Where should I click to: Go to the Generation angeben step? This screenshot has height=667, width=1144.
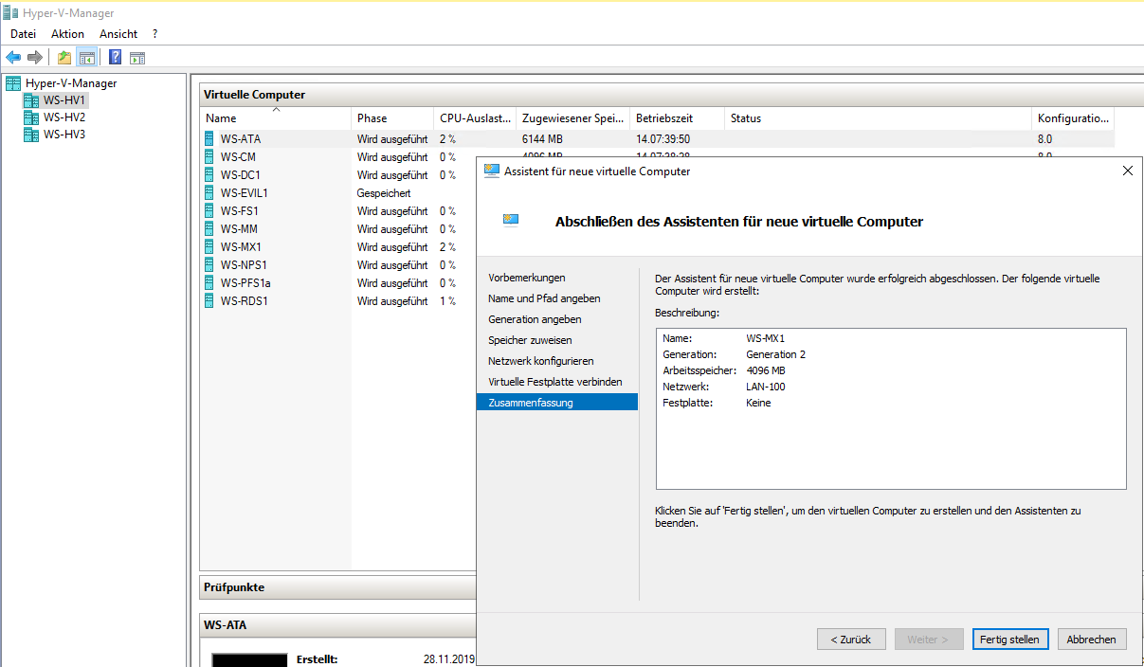[x=535, y=319]
